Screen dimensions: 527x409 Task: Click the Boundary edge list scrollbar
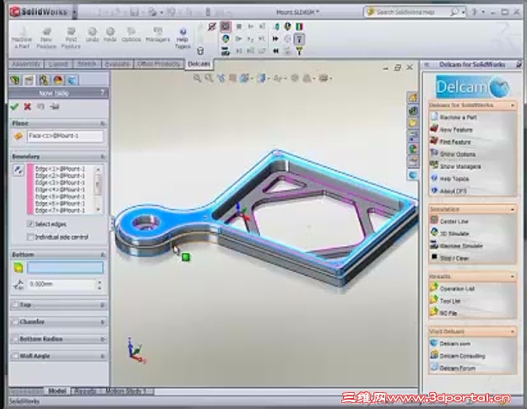click(x=98, y=189)
